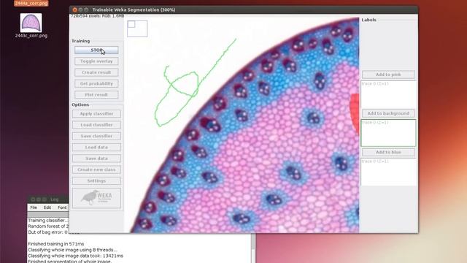Click the WEKA bird logo button
This screenshot has height=263, width=467.
pos(96,198)
